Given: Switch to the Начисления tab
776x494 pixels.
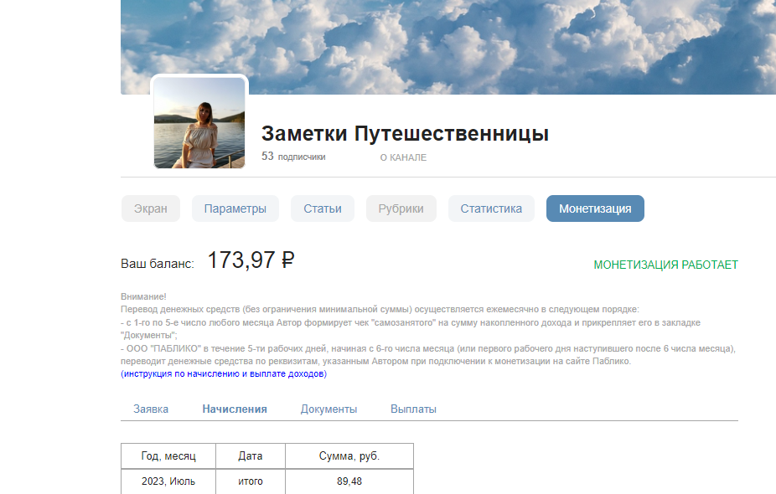Looking at the screenshot, I should click(235, 409).
